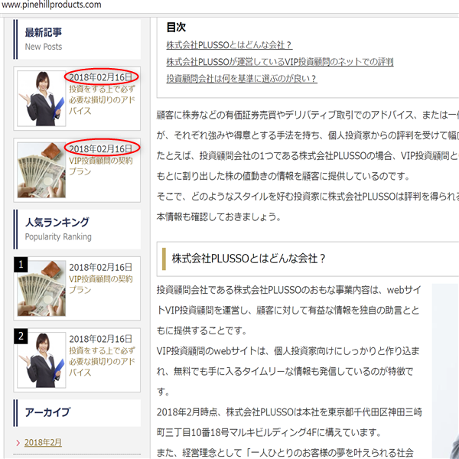Open 損切りのアドバイス article in Popularity Ranking
This screenshot has width=459, height=459.
point(102,356)
